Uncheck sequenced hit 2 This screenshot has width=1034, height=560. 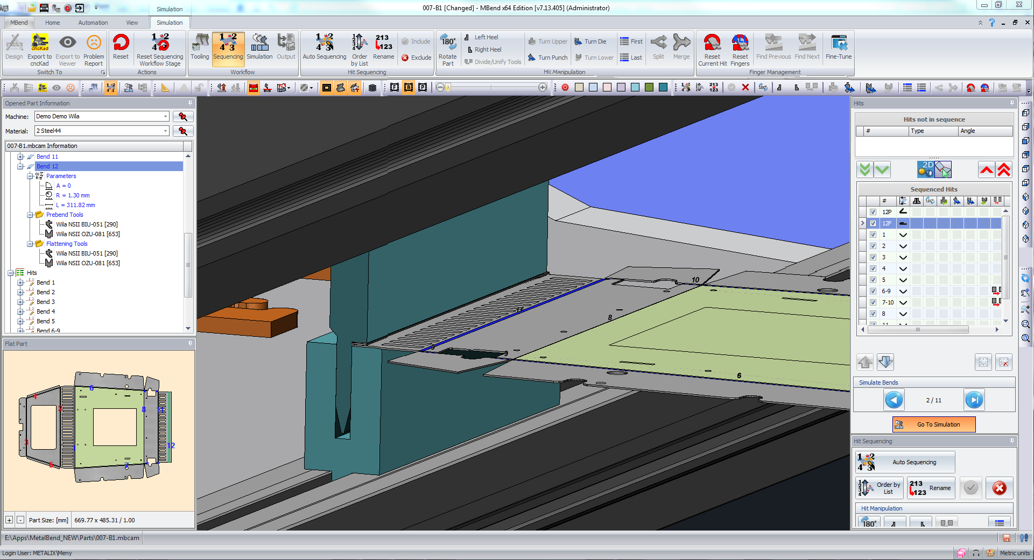[873, 246]
